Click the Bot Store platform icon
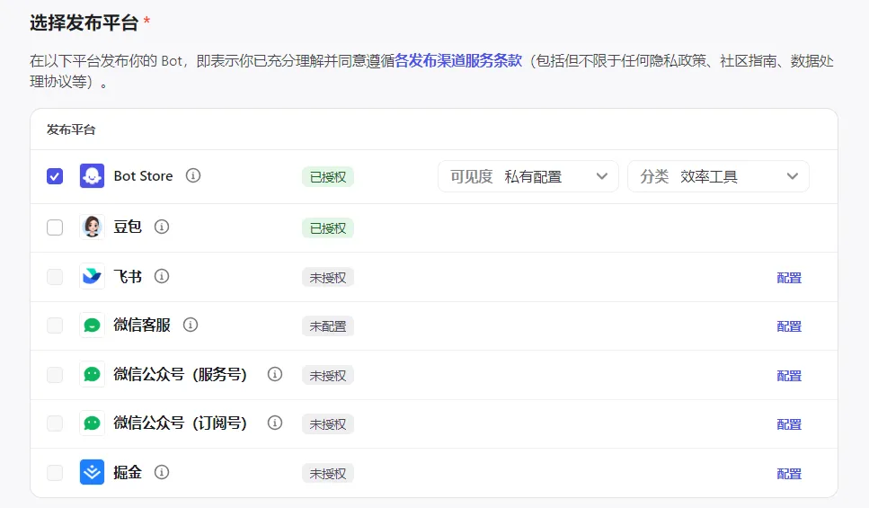This screenshot has width=869, height=508. click(92, 176)
